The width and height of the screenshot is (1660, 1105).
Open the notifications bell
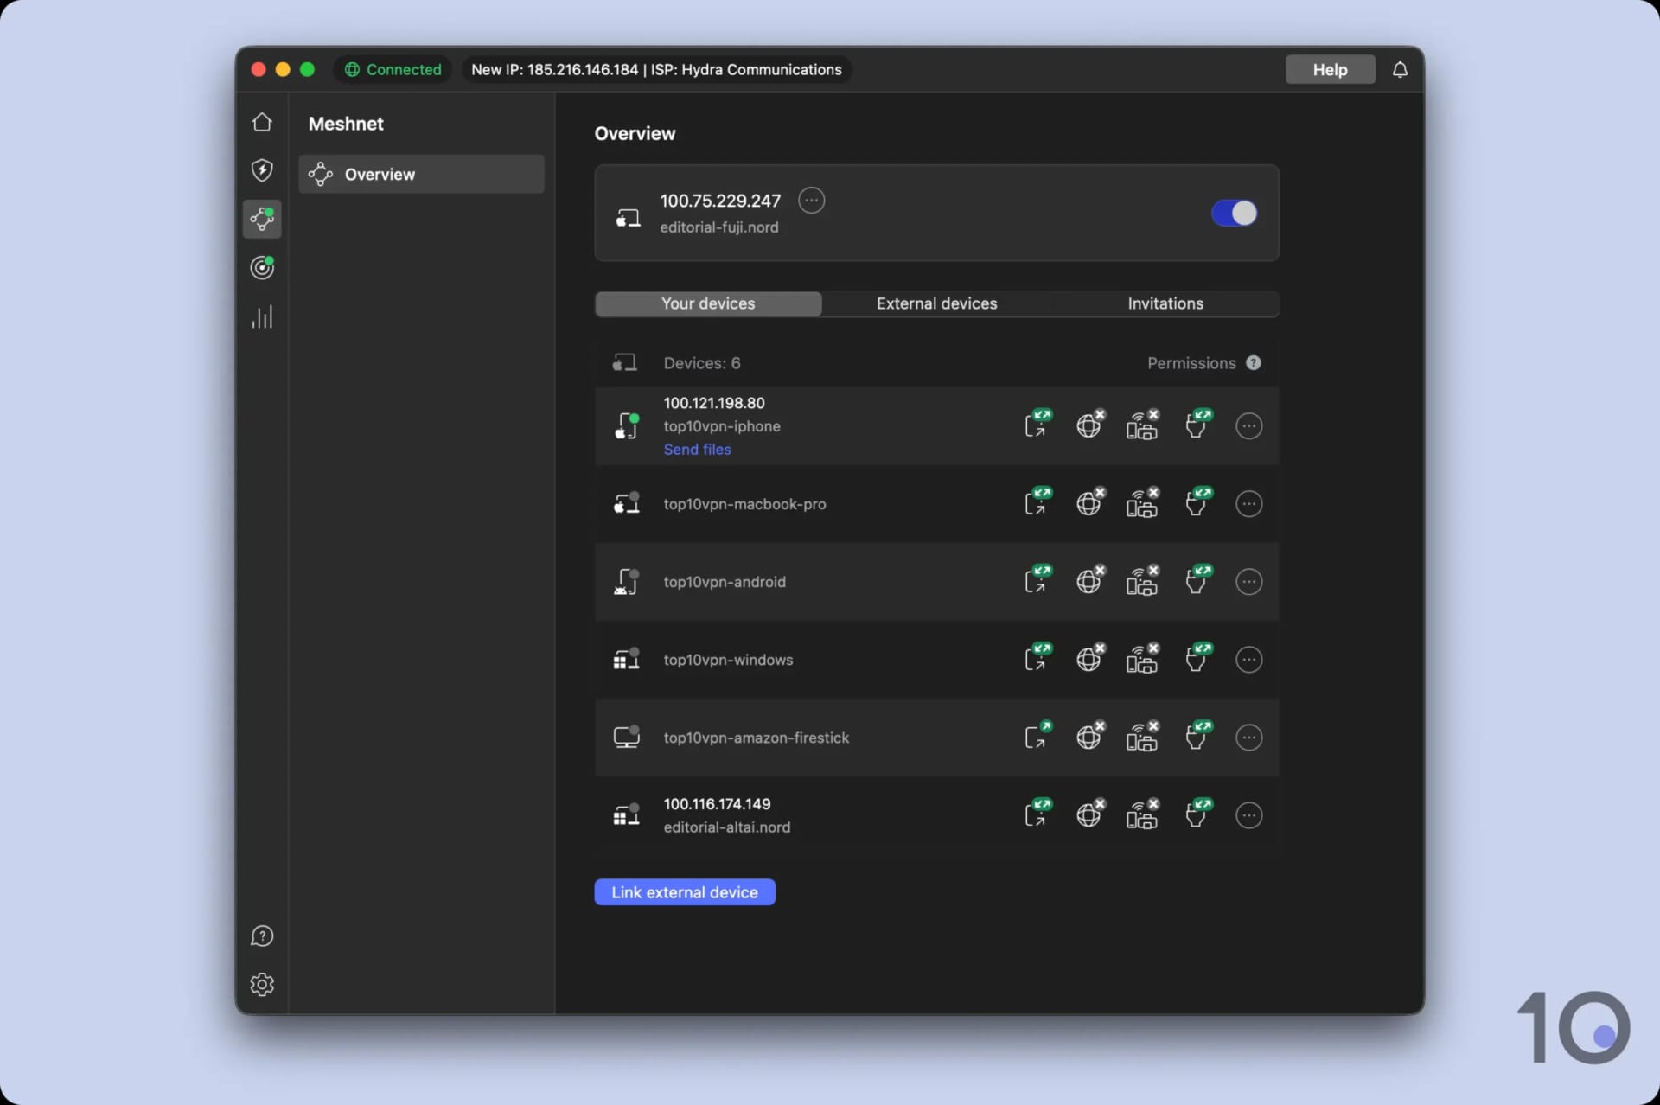click(x=1399, y=69)
